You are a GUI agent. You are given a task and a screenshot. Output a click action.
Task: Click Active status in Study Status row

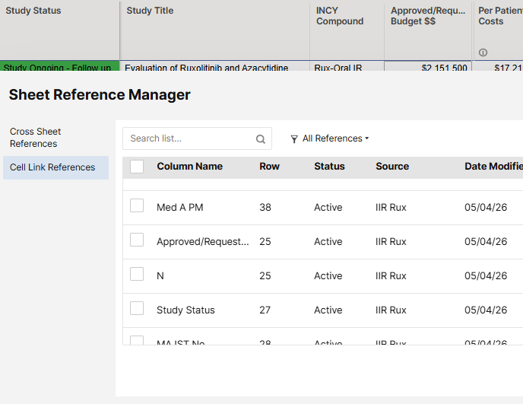[x=328, y=310]
